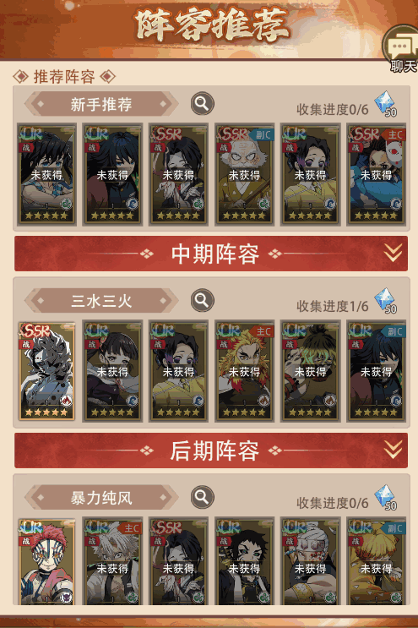Tap the crystal reward icon for 三水三火

(x=386, y=301)
